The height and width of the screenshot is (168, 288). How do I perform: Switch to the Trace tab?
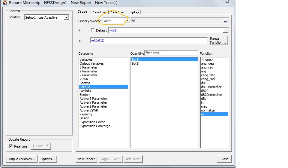(x=82, y=12)
